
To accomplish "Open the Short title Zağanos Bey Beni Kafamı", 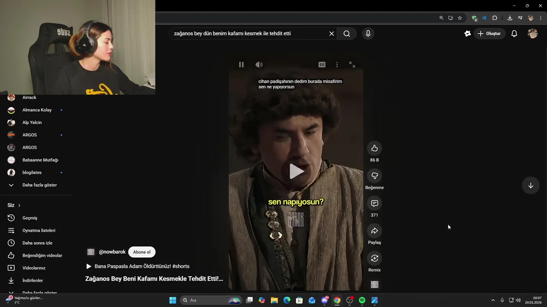I will [x=154, y=279].
